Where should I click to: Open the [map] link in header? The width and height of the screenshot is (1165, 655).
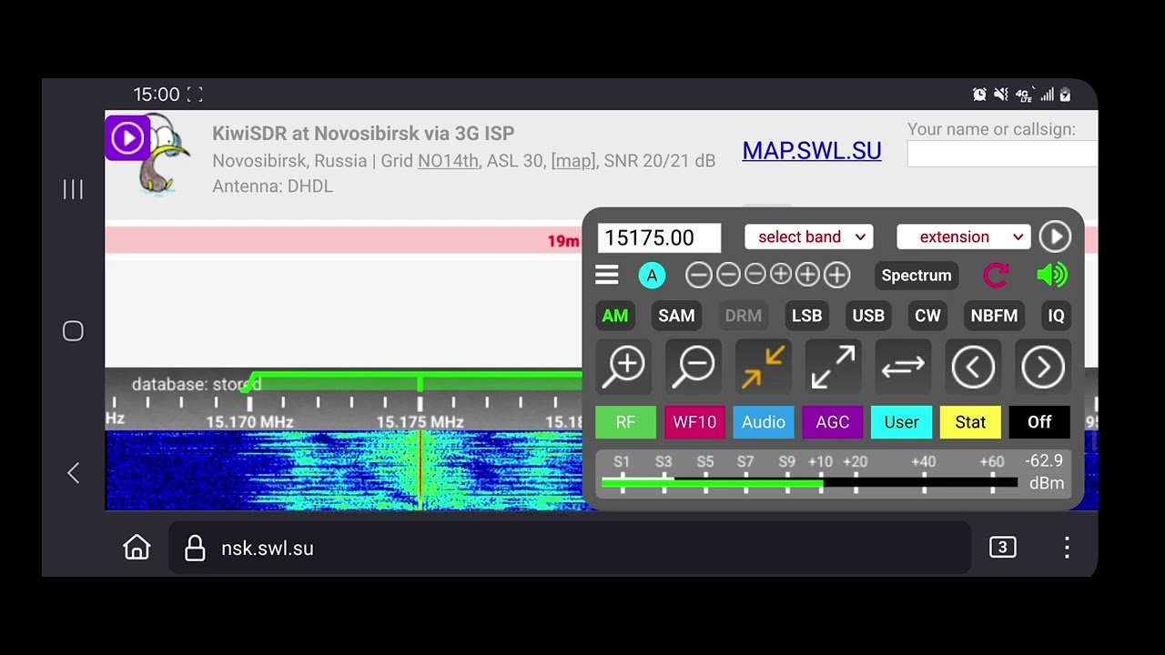coord(573,160)
